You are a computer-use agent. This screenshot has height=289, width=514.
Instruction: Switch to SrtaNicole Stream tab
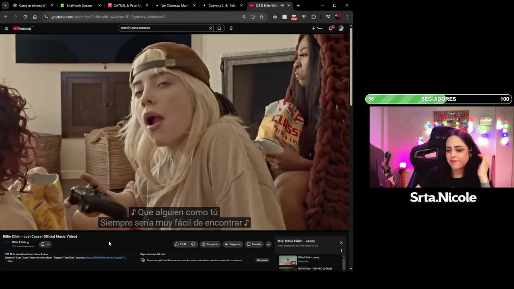click(81, 6)
